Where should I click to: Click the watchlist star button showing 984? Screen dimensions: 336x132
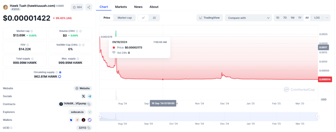pos(77,7)
